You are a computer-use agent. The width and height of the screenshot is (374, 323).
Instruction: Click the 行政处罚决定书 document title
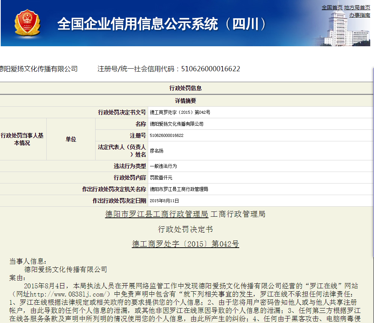click(x=186, y=229)
